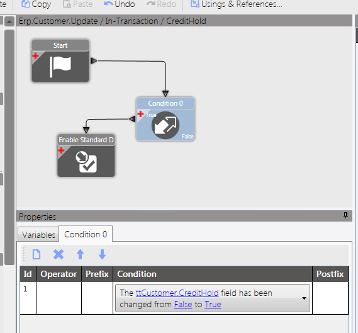Pin the Properties panel
Viewport: 358px width, 333px height.
[x=345, y=215]
